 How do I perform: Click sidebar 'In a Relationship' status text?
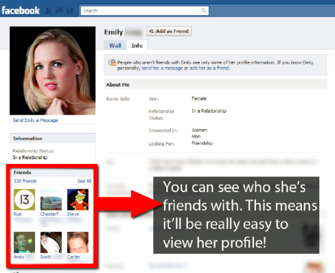click(x=30, y=158)
